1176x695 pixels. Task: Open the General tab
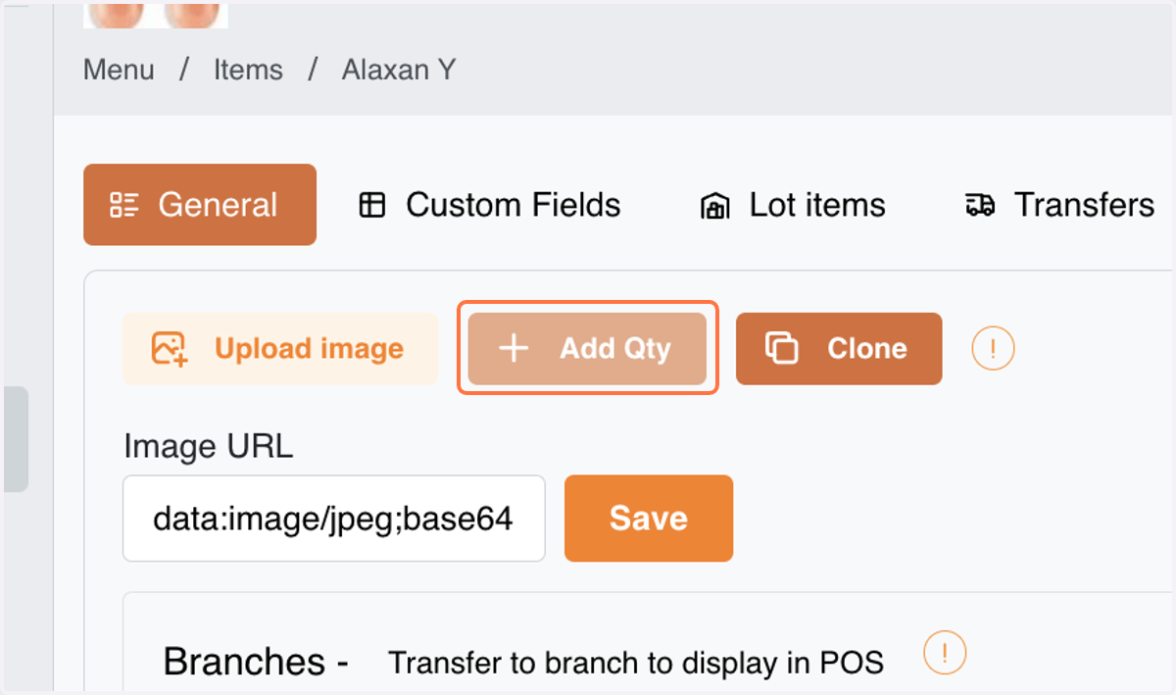(200, 204)
